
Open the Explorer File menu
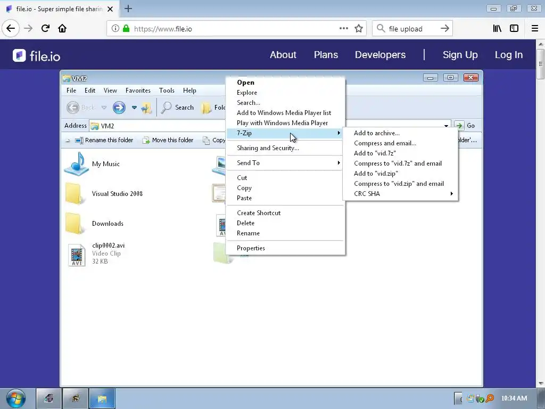point(71,91)
